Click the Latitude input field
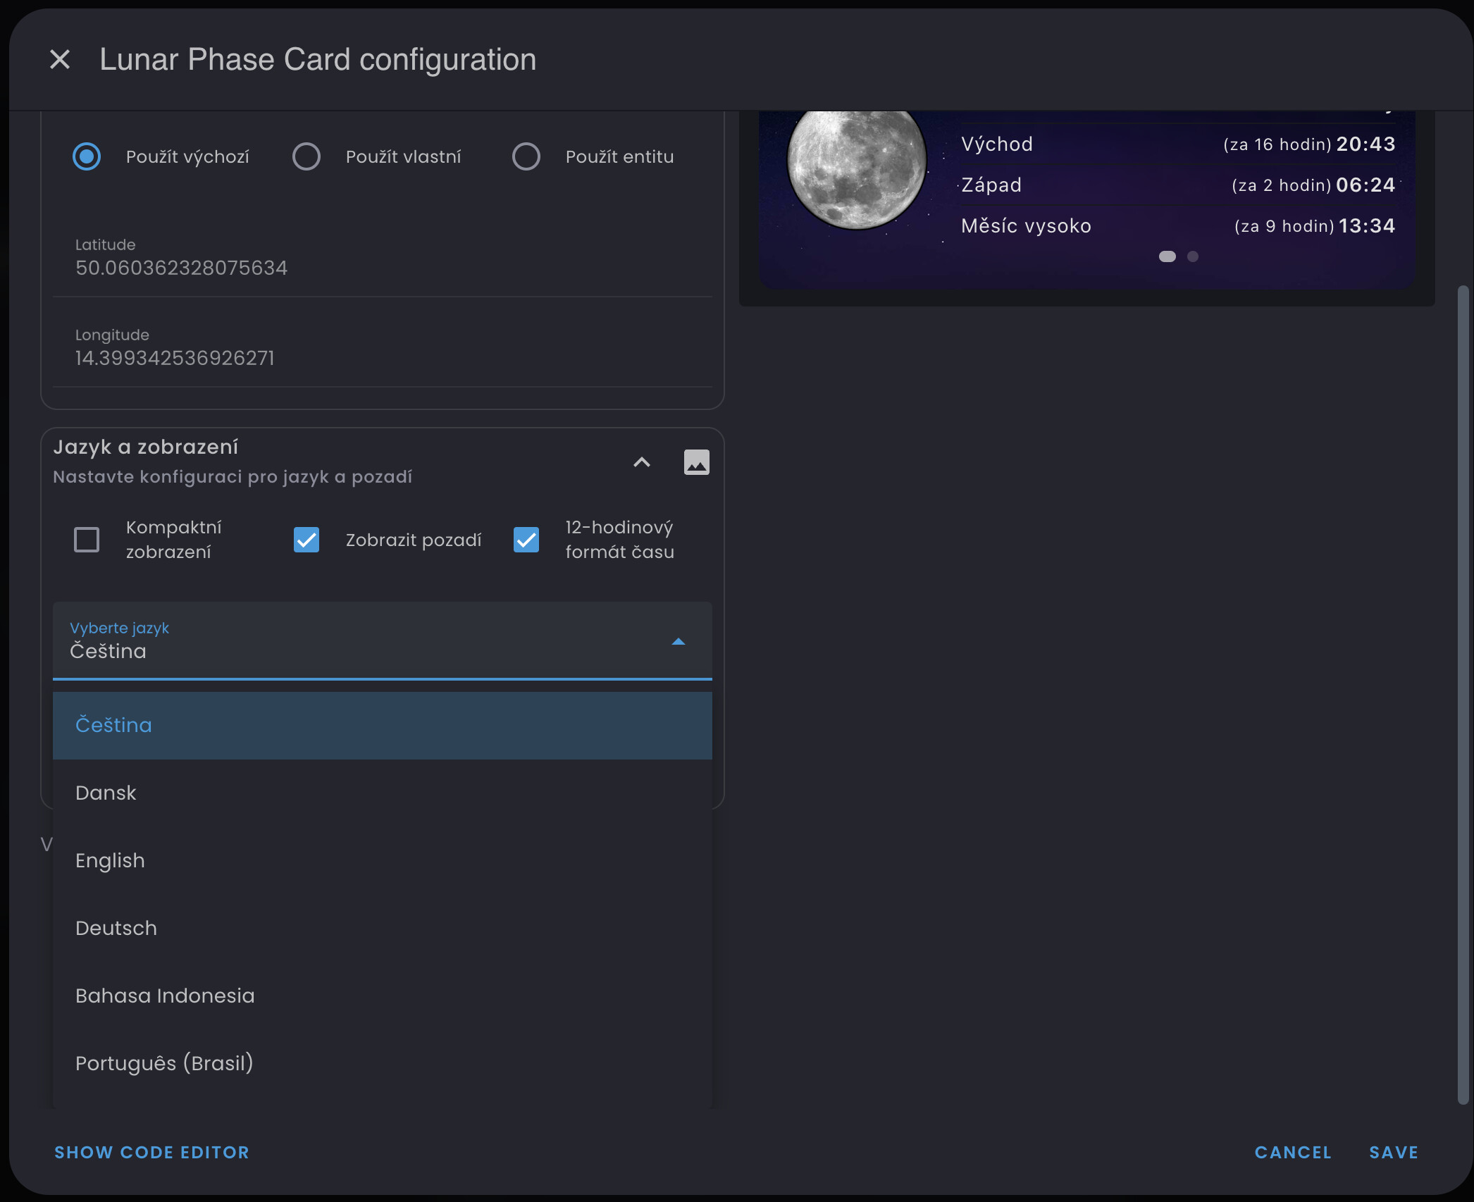Viewport: 1474px width, 1202px height. (x=383, y=268)
